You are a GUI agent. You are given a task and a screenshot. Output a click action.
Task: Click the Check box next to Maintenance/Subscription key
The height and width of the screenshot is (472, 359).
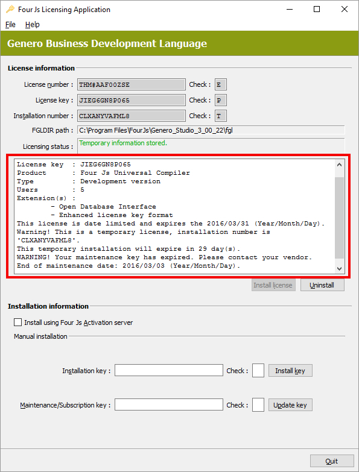[258, 404]
